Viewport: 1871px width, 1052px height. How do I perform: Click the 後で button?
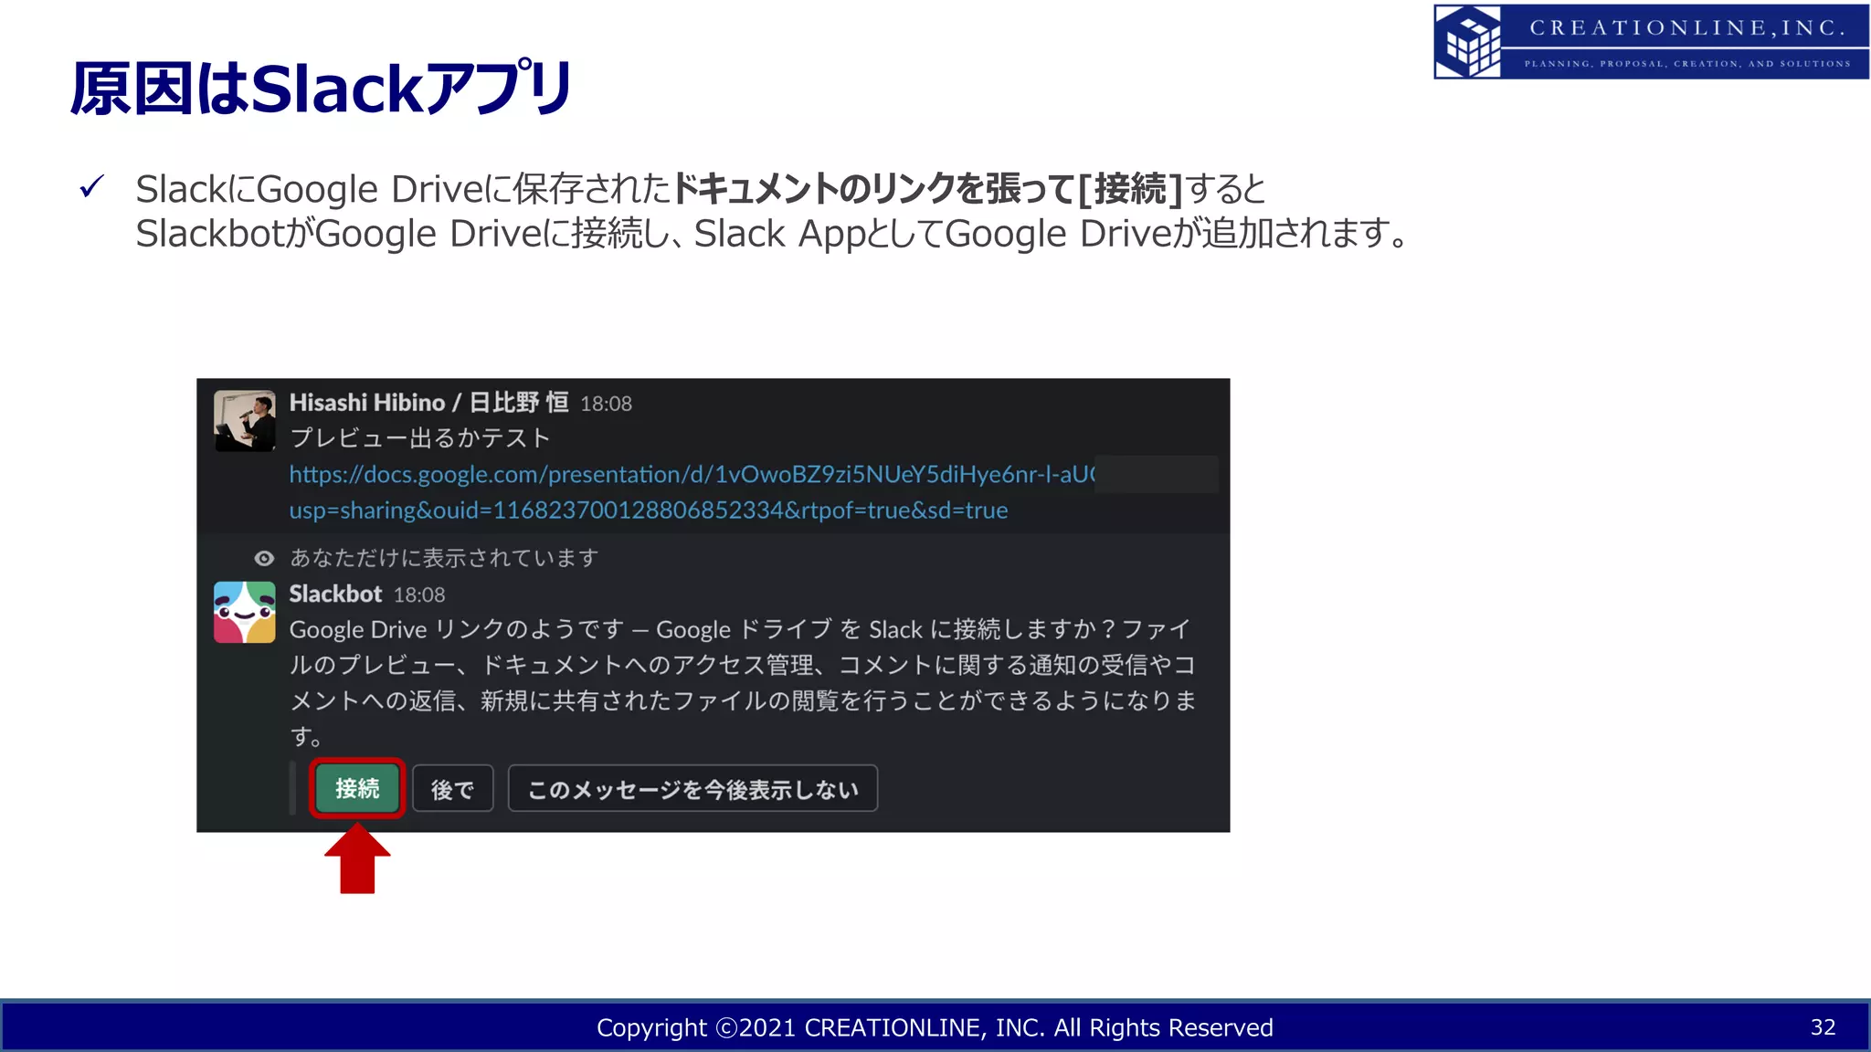click(x=452, y=788)
